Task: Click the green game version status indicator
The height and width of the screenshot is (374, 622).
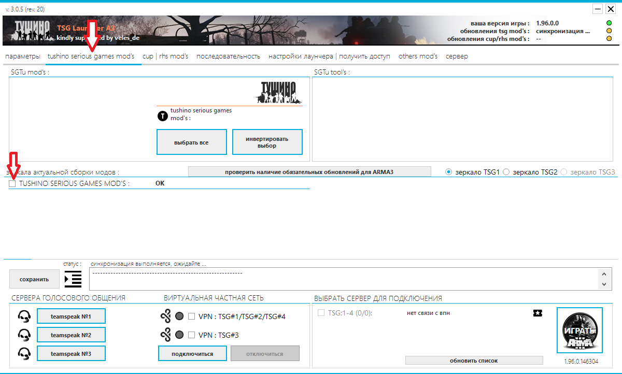Action: coord(609,23)
